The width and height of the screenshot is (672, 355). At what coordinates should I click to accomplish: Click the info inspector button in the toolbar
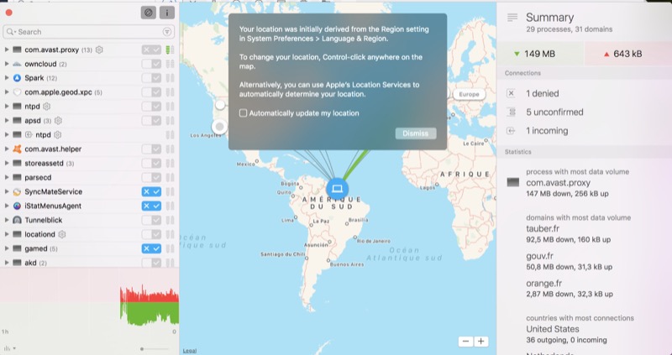(x=166, y=13)
